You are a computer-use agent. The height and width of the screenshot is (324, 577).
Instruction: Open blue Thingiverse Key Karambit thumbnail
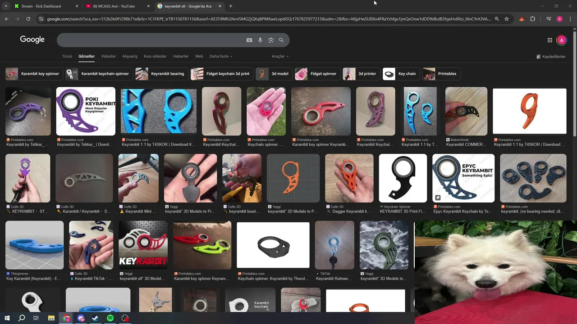[35, 245]
